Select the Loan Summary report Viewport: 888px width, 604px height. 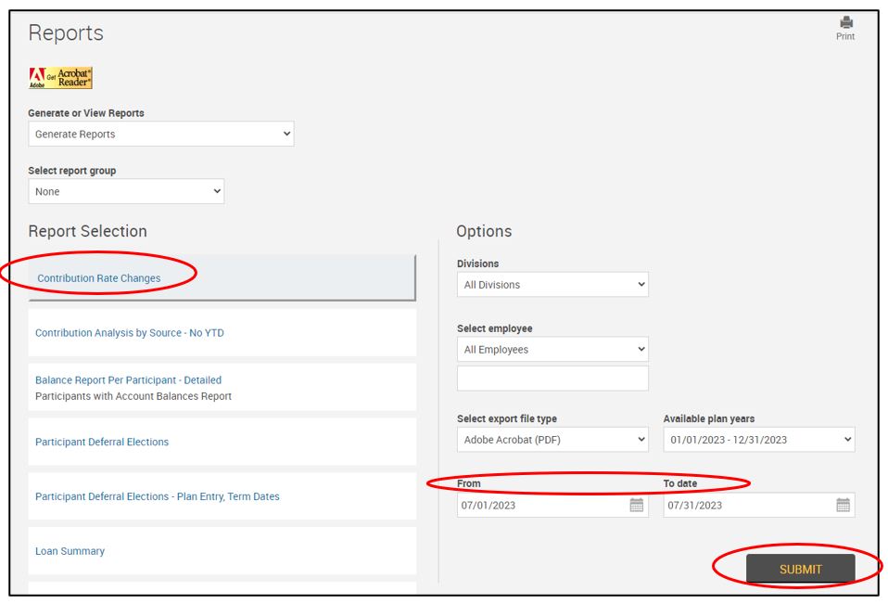(x=70, y=551)
